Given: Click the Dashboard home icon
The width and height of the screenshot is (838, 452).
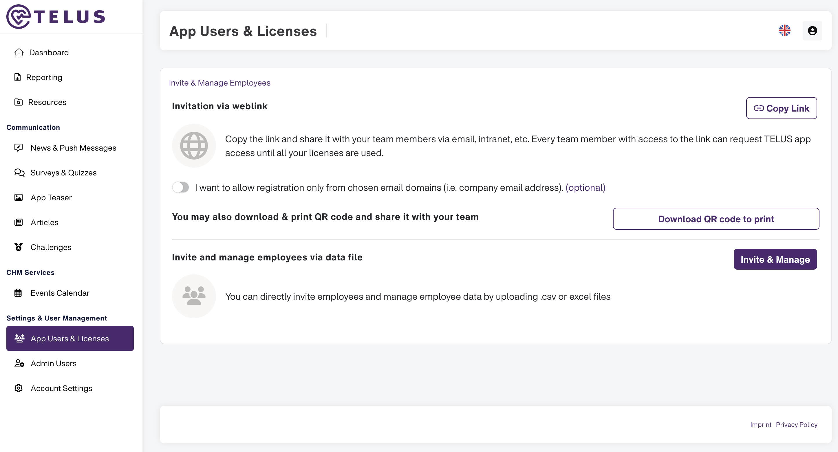Looking at the screenshot, I should click(x=19, y=52).
